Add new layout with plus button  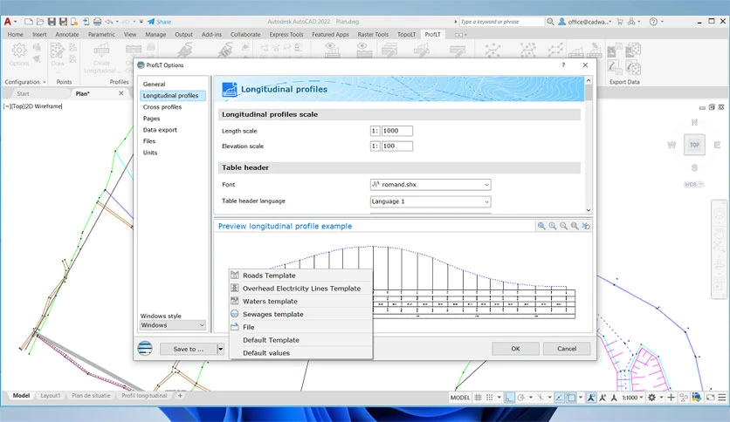click(180, 396)
